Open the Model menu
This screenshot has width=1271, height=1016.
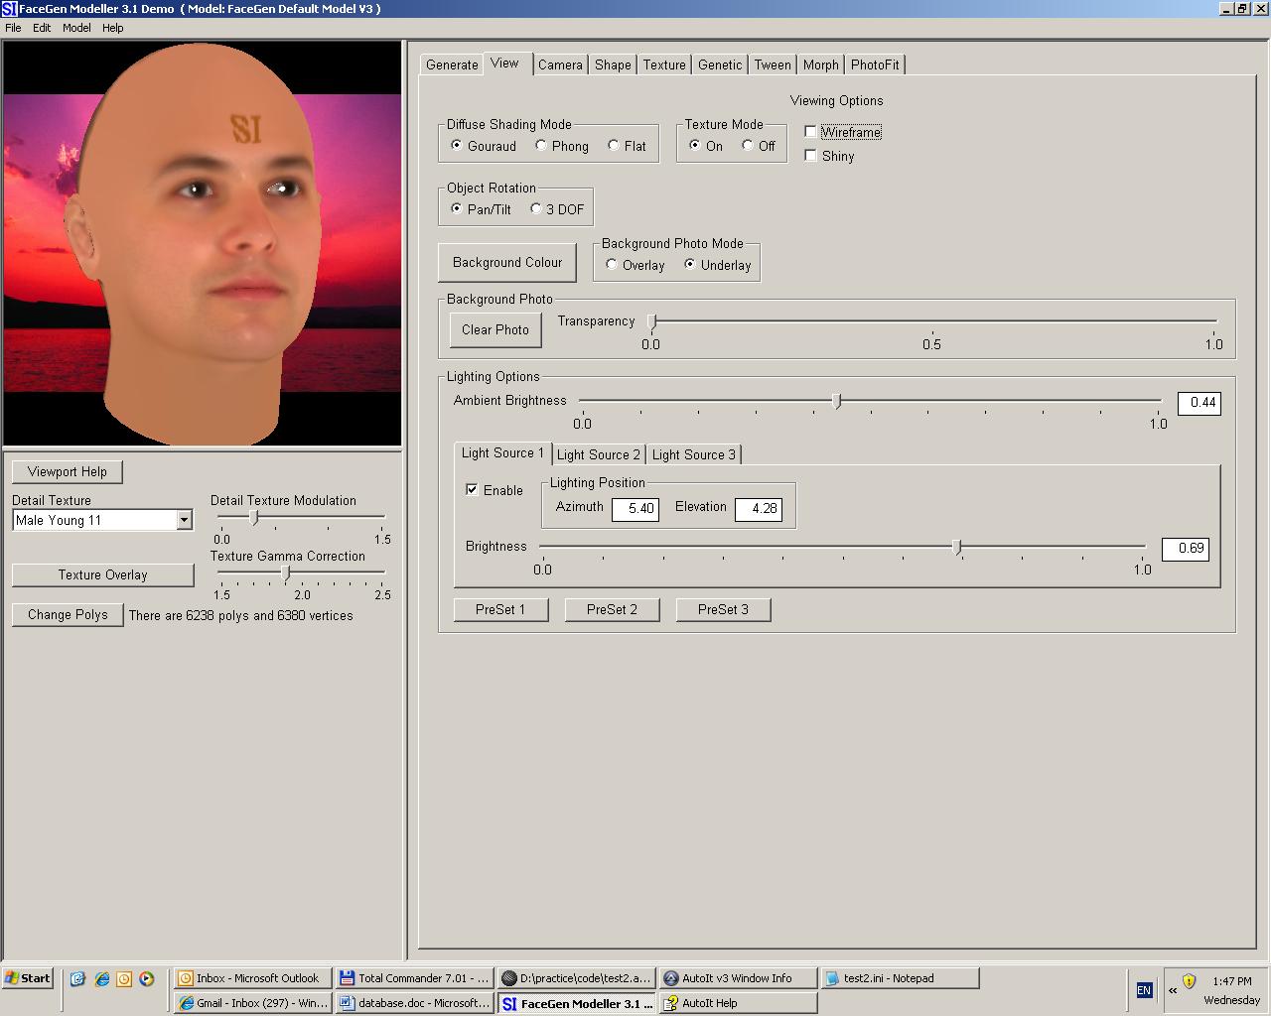coord(76,28)
